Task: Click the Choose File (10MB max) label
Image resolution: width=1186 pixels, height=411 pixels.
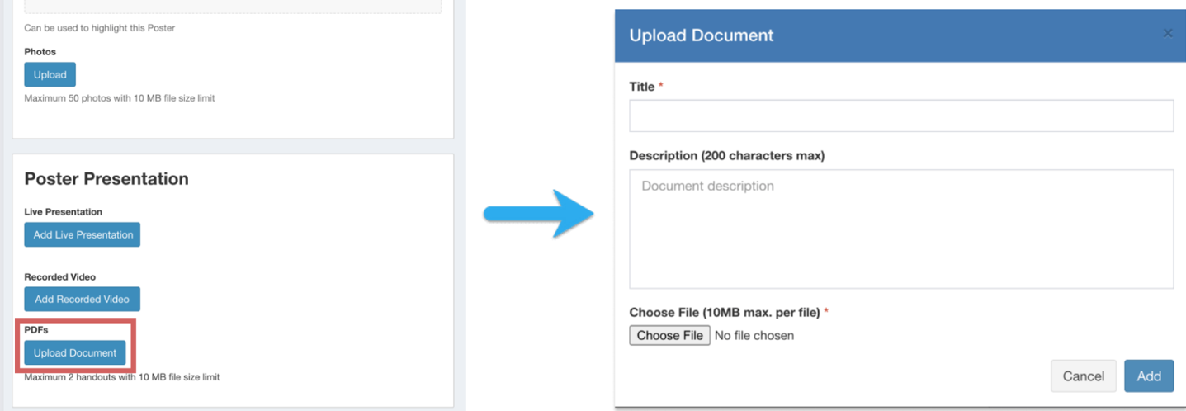Action: [724, 312]
